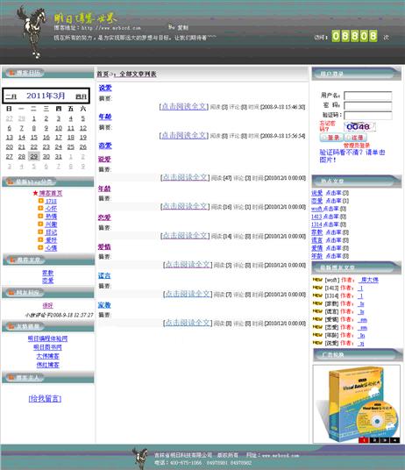This screenshot has height=470, width=405.
Task: Click the red number 1 indicator on the ad banner
Action: pos(364,440)
